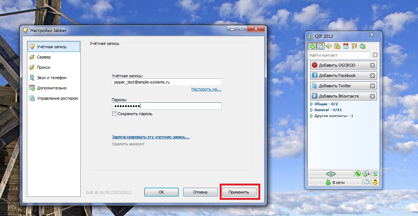
Task: Dismiss the Добавить ВКонтакте row with its X
Action: tap(372, 96)
